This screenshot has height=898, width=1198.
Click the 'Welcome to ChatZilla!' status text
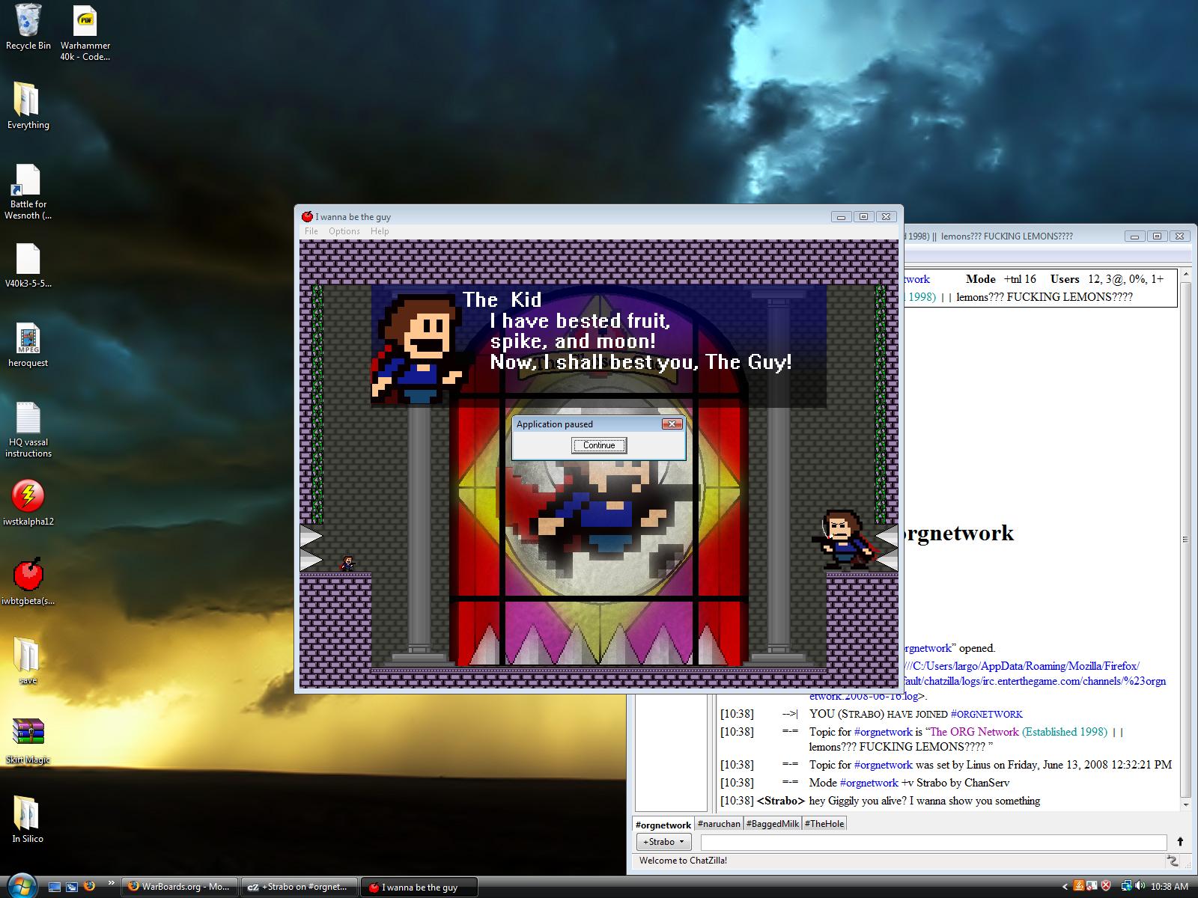pos(683,861)
